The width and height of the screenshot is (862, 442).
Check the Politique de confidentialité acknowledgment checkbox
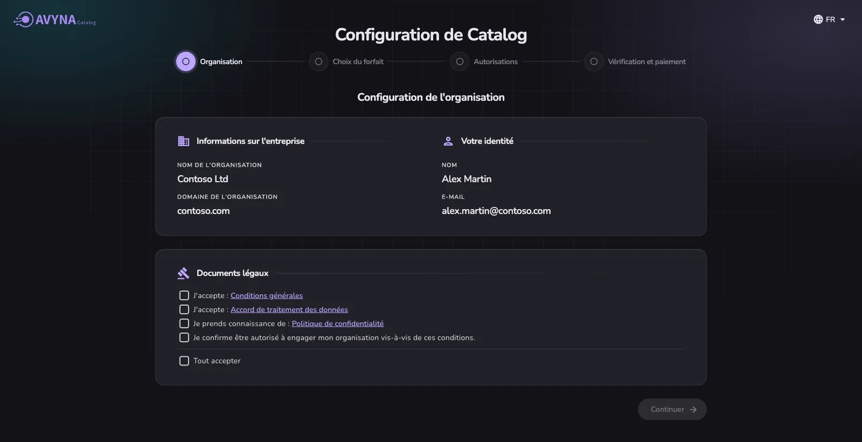(184, 323)
